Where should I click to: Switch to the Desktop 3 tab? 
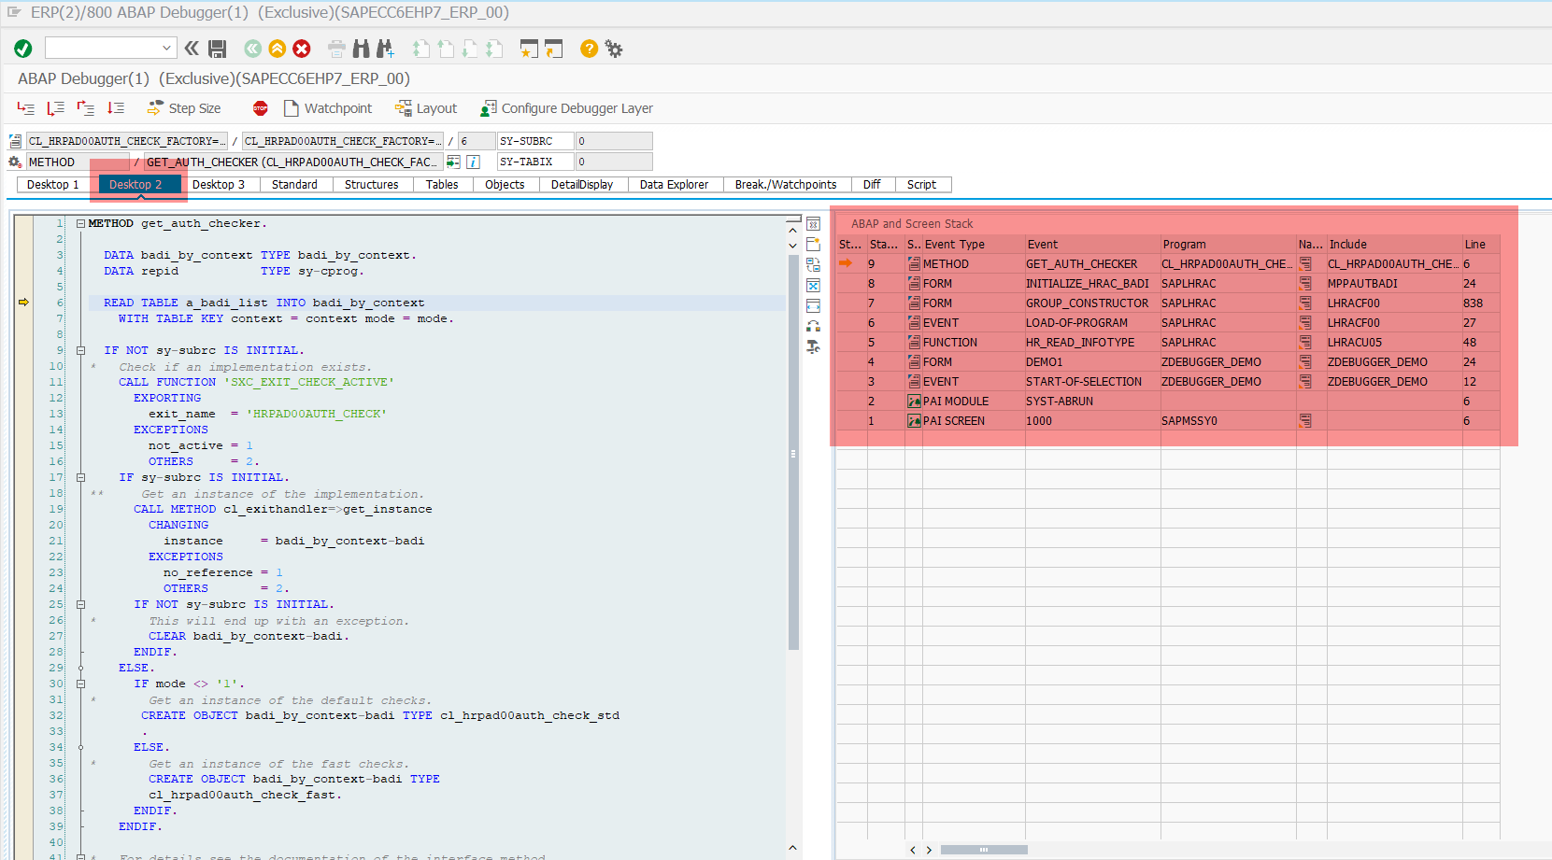tap(221, 184)
